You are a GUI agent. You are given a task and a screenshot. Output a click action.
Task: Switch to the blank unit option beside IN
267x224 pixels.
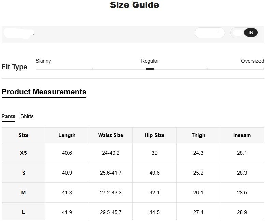tap(238, 33)
